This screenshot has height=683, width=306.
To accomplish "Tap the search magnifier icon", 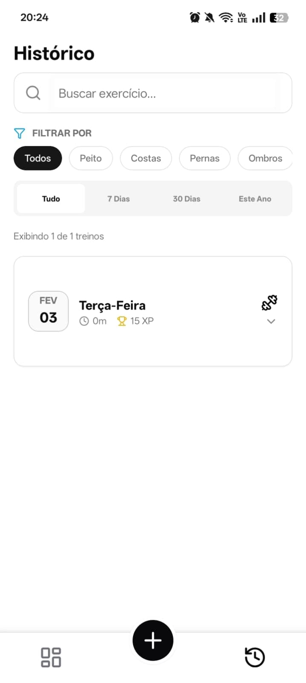I will point(33,93).
